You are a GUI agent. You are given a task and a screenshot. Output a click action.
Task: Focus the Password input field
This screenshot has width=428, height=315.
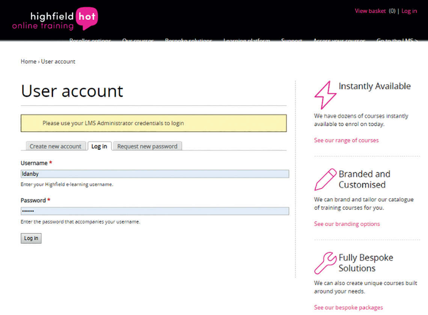click(x=155, y=211)
